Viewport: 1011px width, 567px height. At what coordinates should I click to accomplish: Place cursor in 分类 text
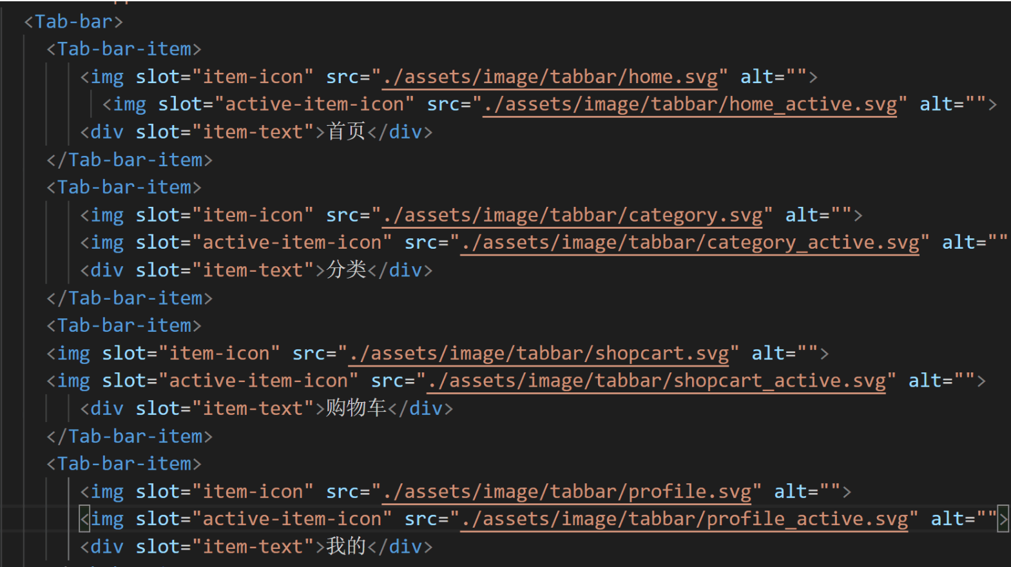(x=346, y=270)
